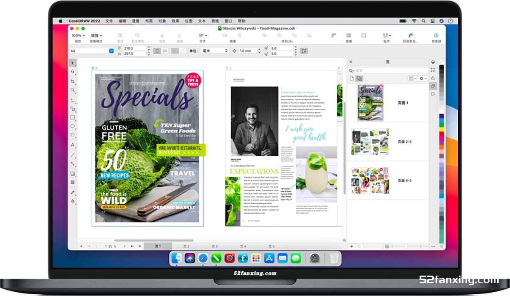This screenshot has height=296, width=510.
Task: Open the Pages docker icon on sidebar
Action: click(x=433, y=86)
